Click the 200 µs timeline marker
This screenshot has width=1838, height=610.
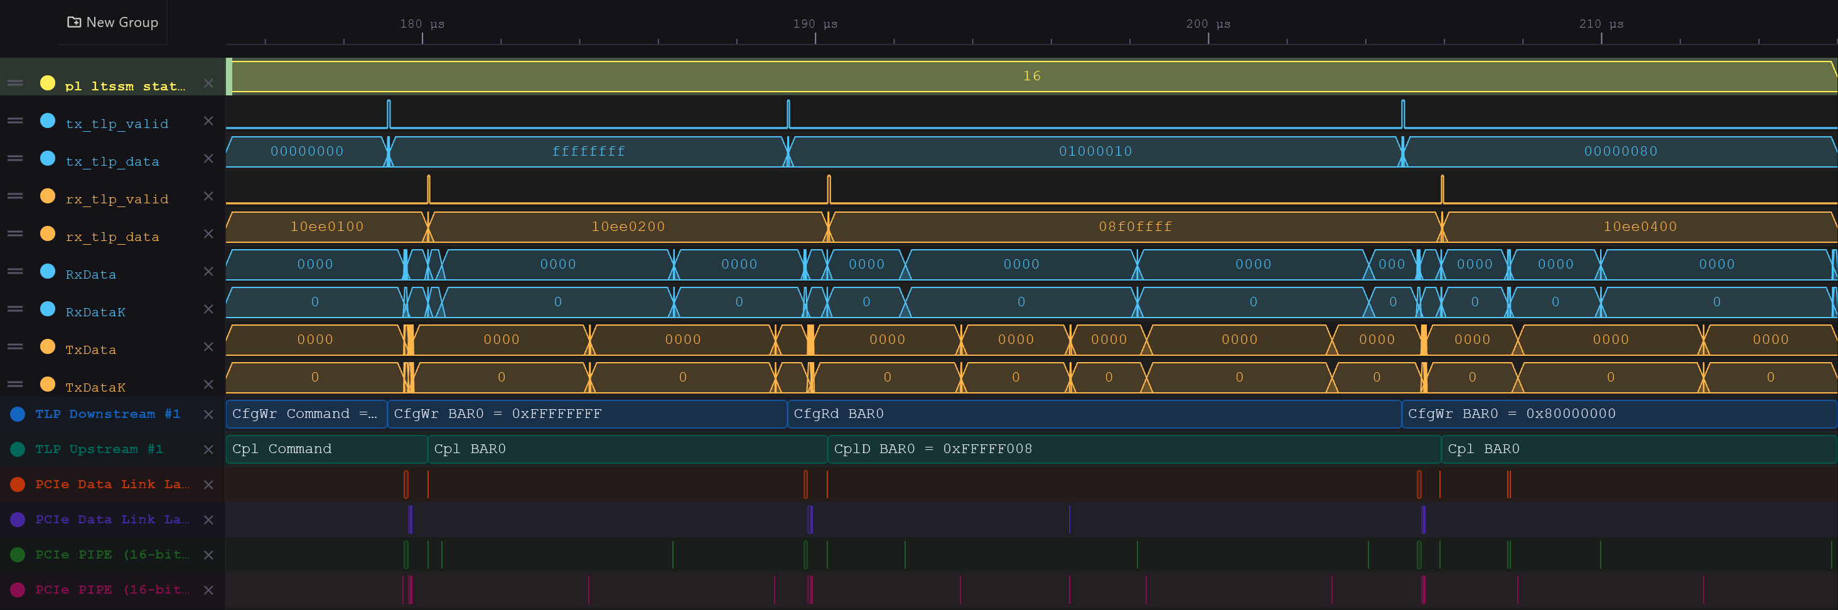(x=1208, y=24)
